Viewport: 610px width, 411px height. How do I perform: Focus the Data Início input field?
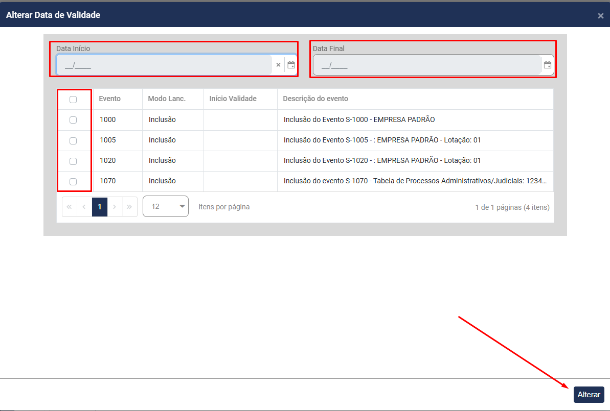tap(164, 65)
